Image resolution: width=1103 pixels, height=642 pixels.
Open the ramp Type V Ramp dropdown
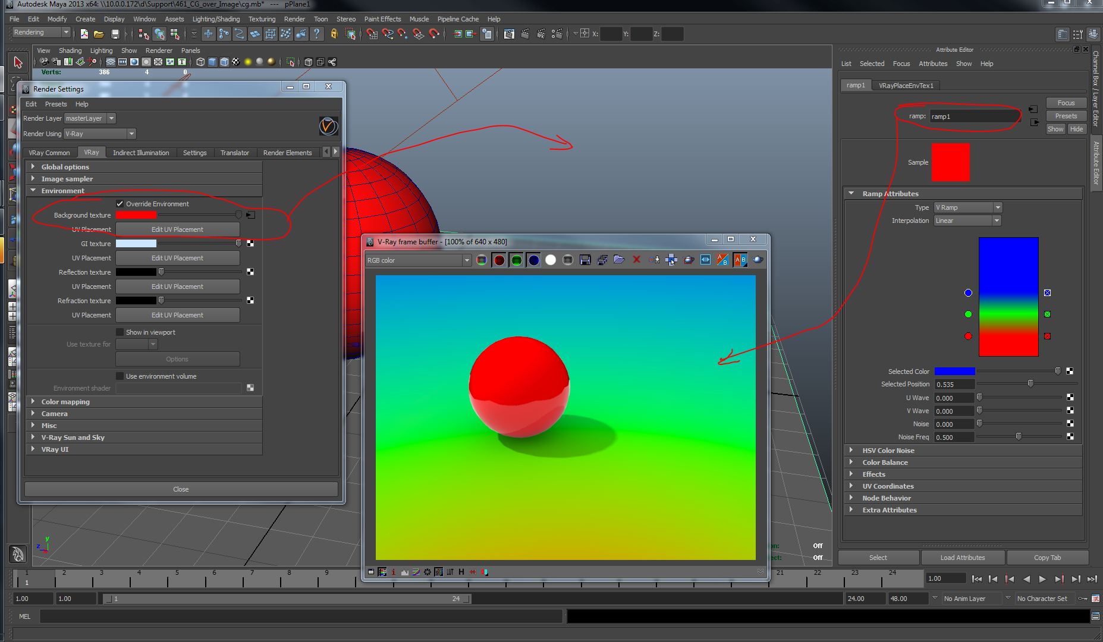click(x=968, y=207)
